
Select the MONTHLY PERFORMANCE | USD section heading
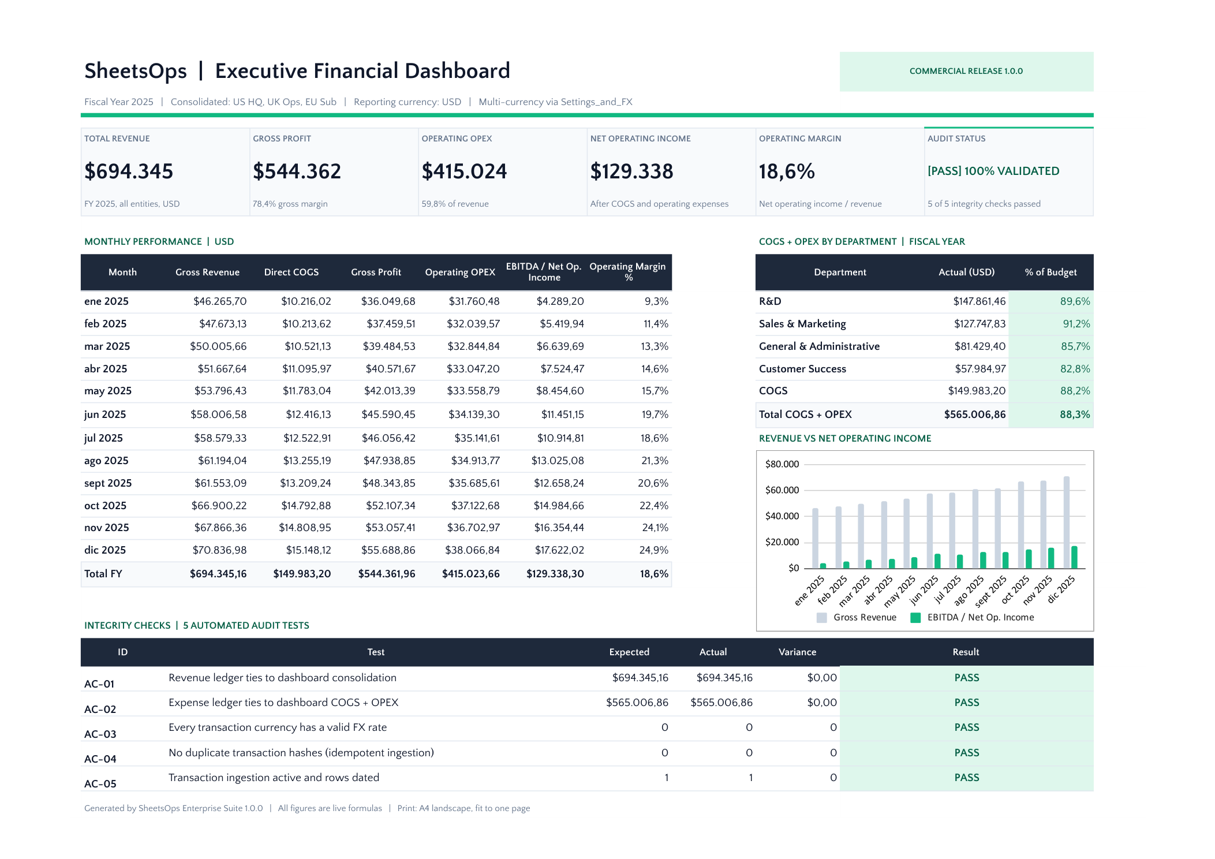tap(159, 241)
